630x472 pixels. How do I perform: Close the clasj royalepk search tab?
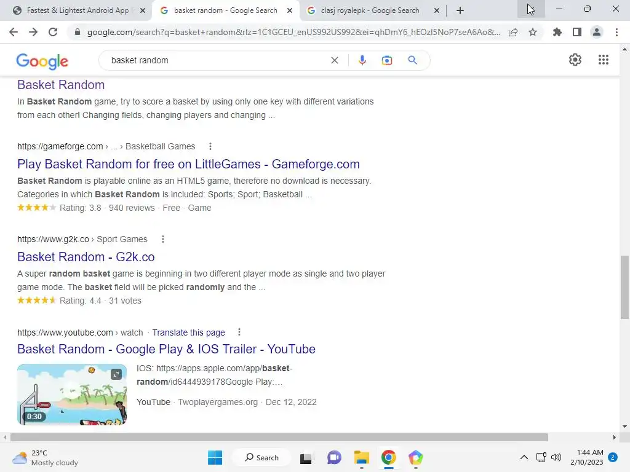[437, 10]
